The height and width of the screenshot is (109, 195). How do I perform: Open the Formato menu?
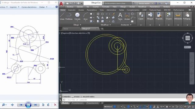click(x=106, y=7)
